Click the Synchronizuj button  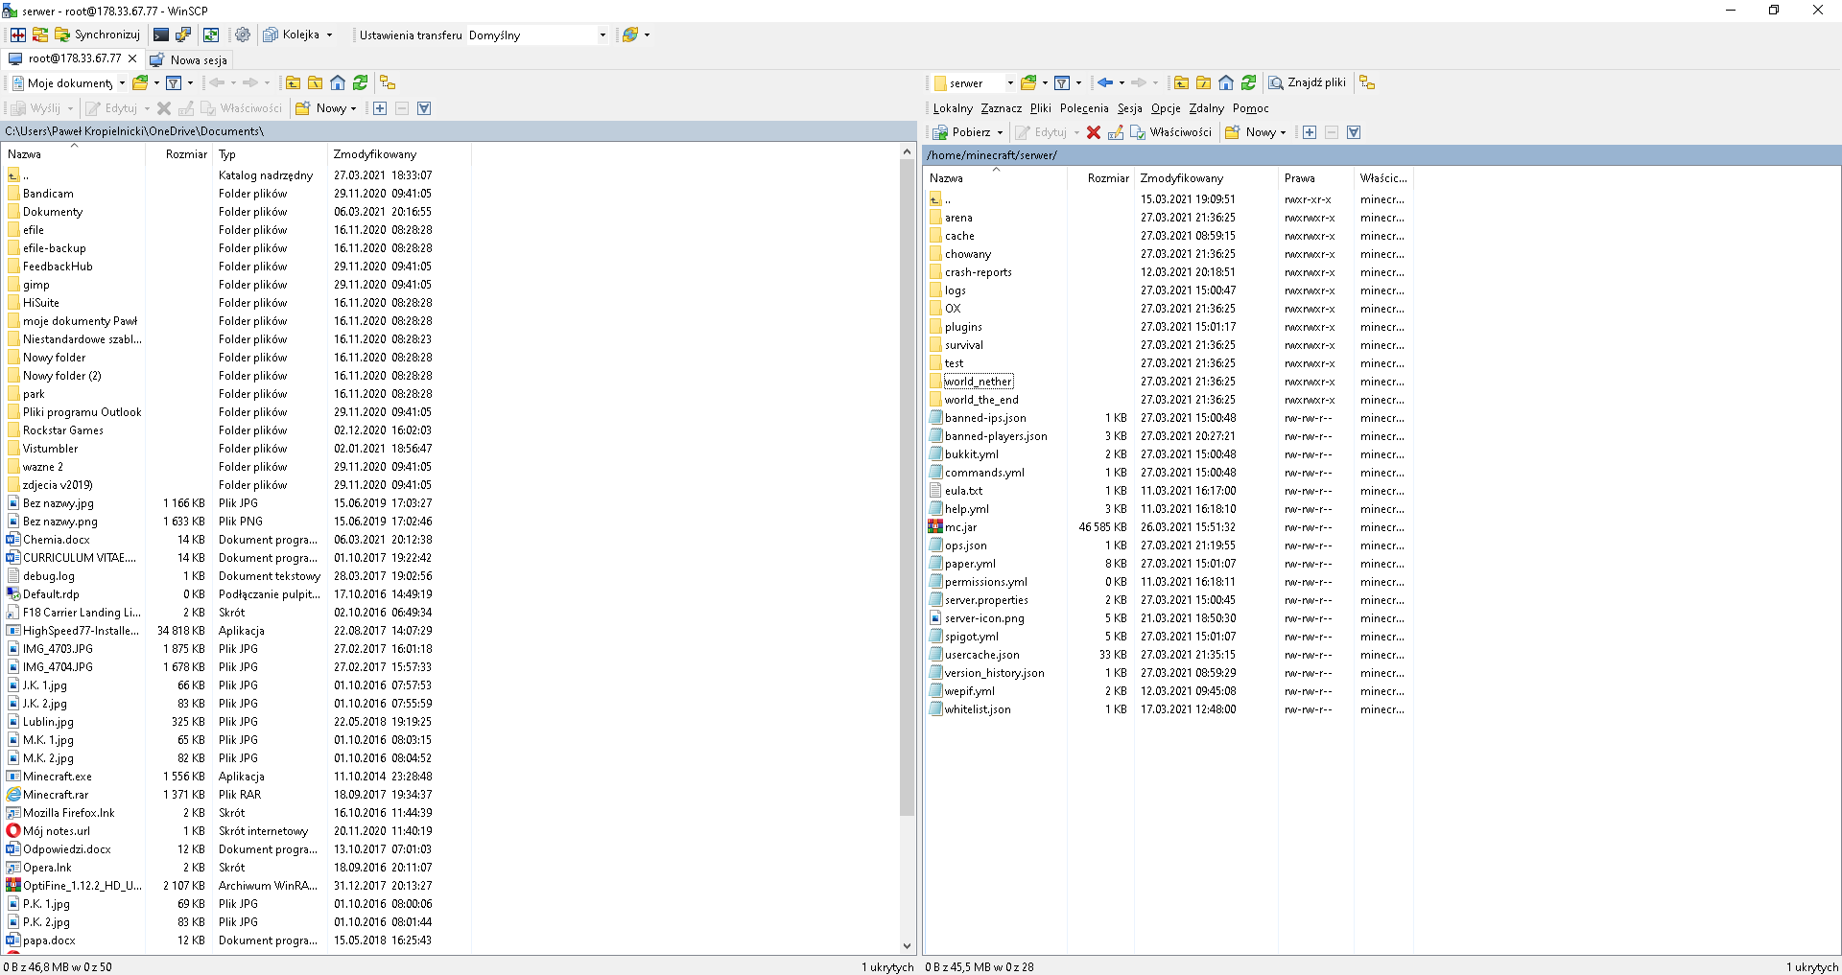pos(97,35)
